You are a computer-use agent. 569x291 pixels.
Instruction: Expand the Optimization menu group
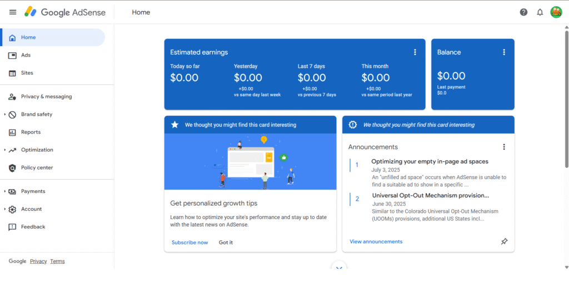(5, 150)
